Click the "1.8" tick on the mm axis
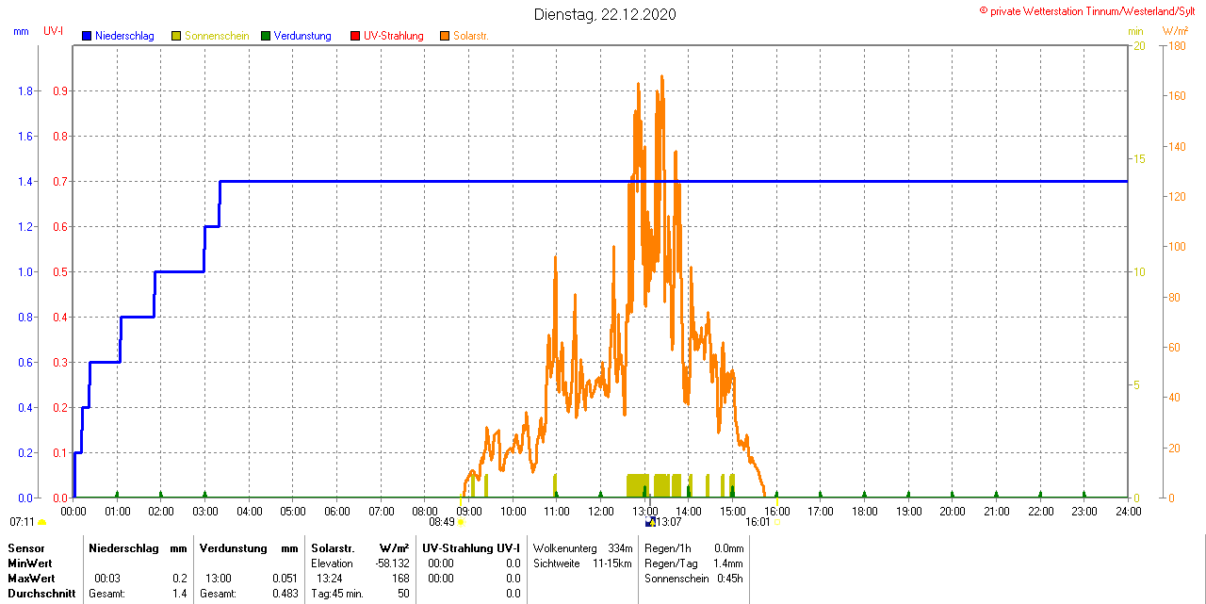 [x=25, y=91]
